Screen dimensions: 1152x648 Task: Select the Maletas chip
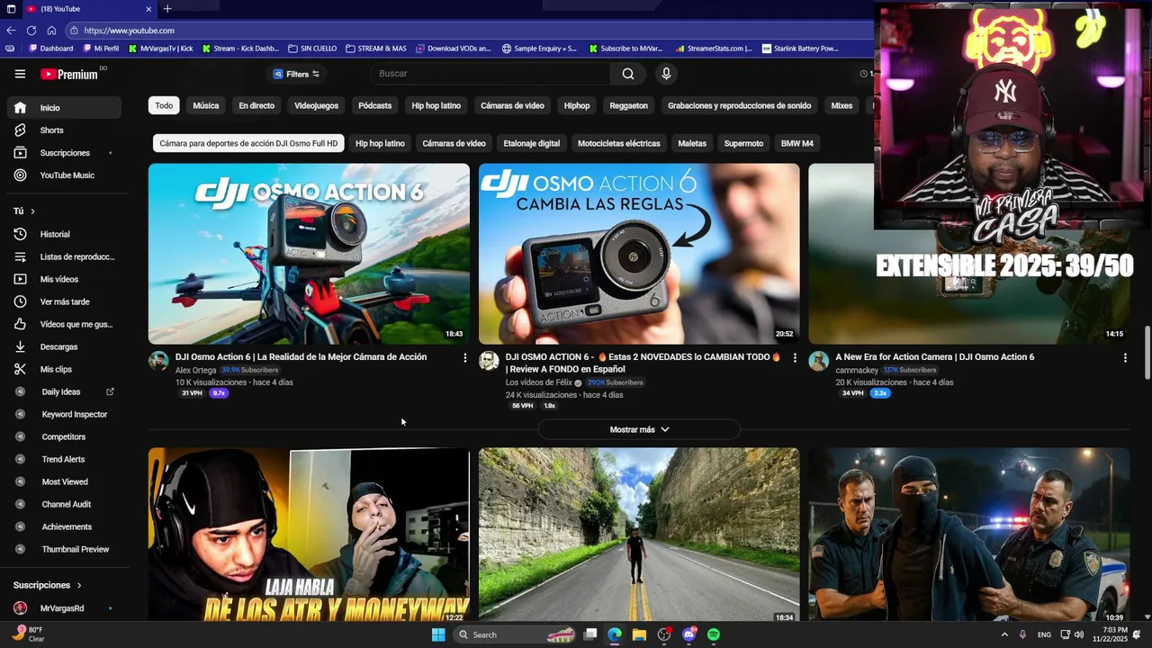click(x=692, y=143)
